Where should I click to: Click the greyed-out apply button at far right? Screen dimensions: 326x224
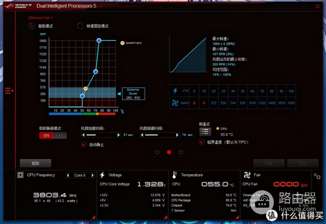[303, 163]
